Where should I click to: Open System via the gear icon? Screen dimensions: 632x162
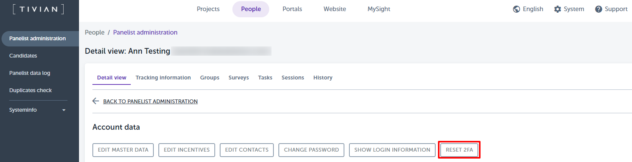pyautogui.click(x=558, y=9)
